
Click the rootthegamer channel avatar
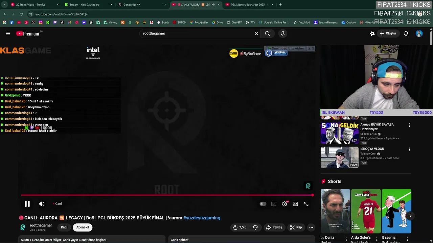coord(23,227)
